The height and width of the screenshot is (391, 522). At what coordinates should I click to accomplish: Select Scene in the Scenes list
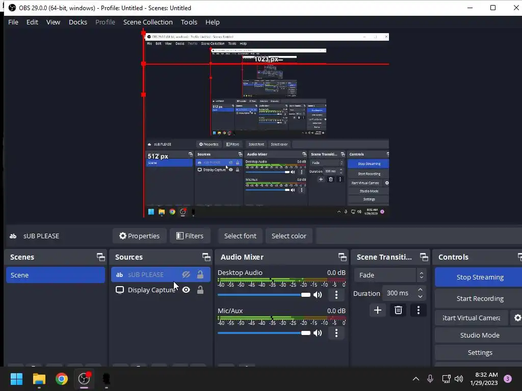point(55,275)
